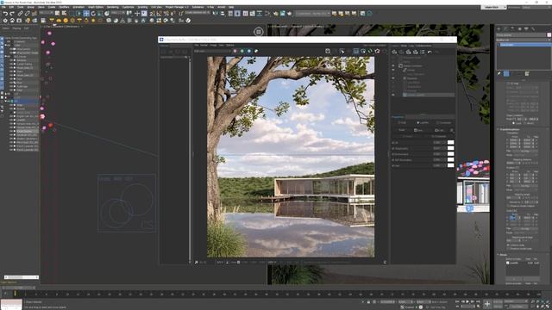Click the last white color swatch in layer properties

coord(450,165)
